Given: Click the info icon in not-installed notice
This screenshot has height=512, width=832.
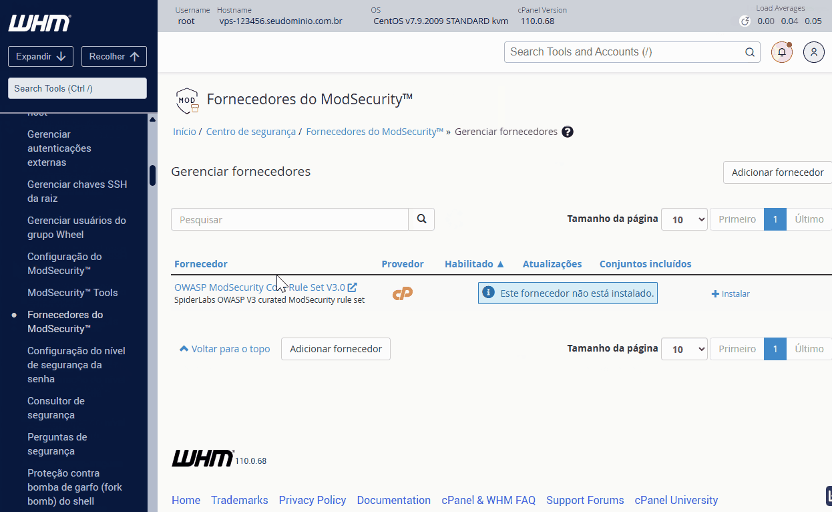Looking at the screenshot, I should click(x=489, y=293).
